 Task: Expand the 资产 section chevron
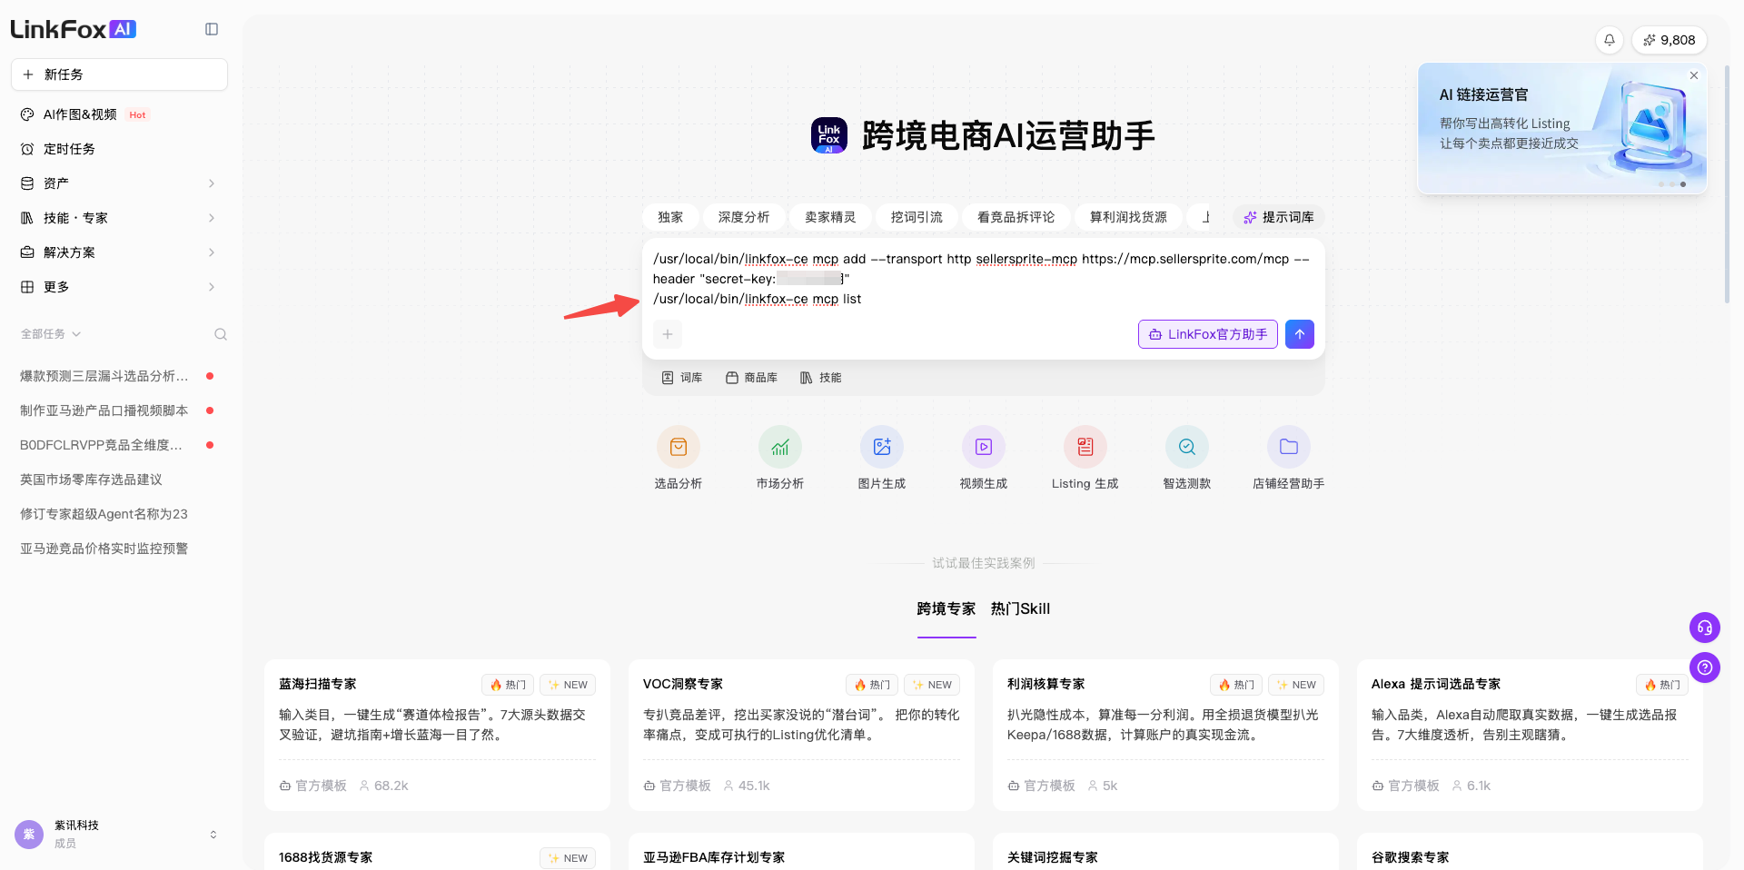click(212, 183)
